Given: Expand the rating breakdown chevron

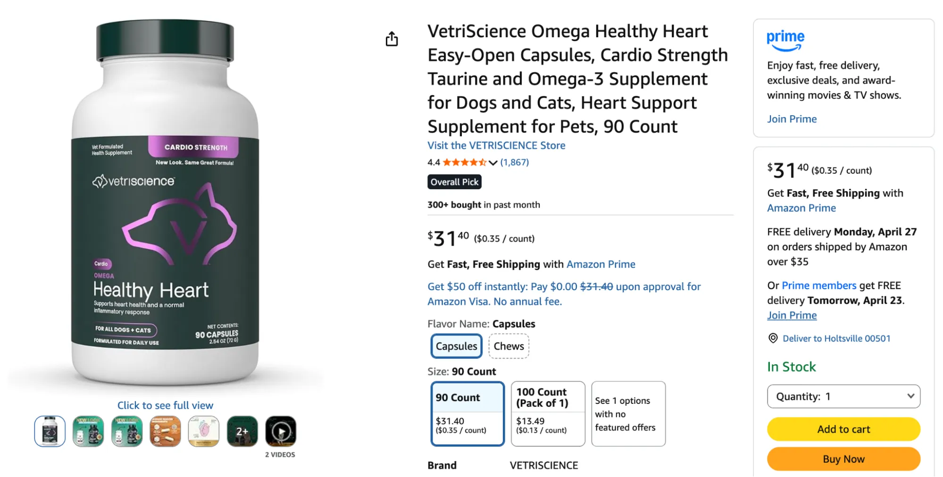Looking at the screenshot, I should pyautogui.click(x=493, y=163).
